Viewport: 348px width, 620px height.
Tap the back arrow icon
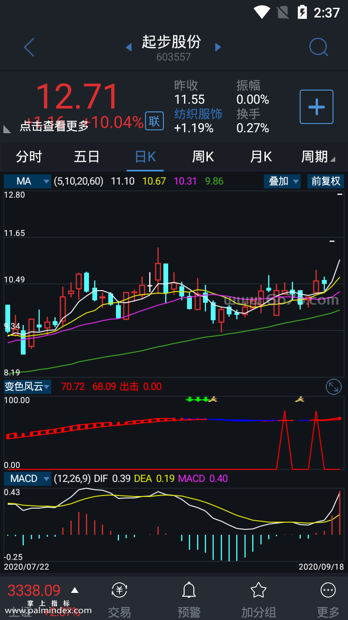click(29, 47)
